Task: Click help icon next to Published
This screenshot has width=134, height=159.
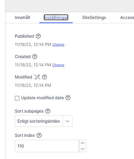Action: (x=38, y=36)
